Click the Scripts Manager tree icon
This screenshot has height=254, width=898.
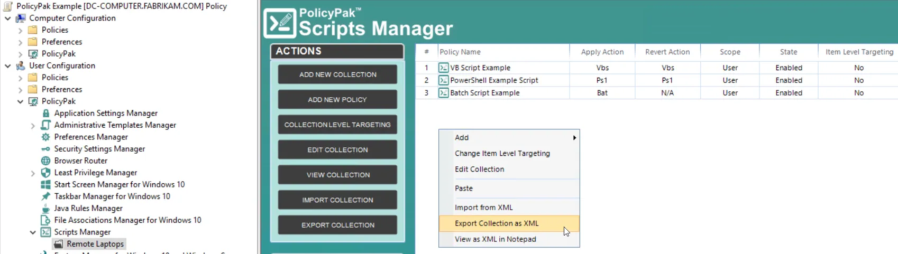pyautogui.click(x=46, y=232)
